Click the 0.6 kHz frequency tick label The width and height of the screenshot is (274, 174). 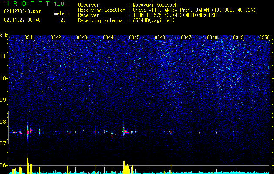4,165
